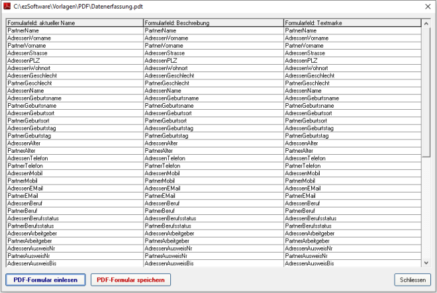Image resolution: width=437 pixels, height=293 pixels.
Task: Select AdressenGeburtstag in Beschreibung column
Action: [x=213, y=128]
